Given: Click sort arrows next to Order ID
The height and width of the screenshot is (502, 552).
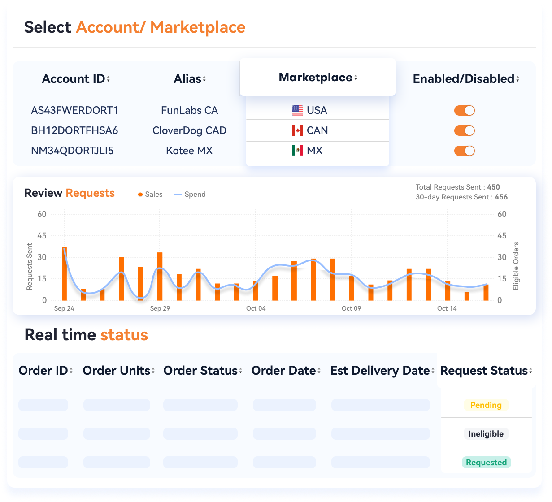Looking at the screenshot, I should pyautogui.click(x=71, y=371).
